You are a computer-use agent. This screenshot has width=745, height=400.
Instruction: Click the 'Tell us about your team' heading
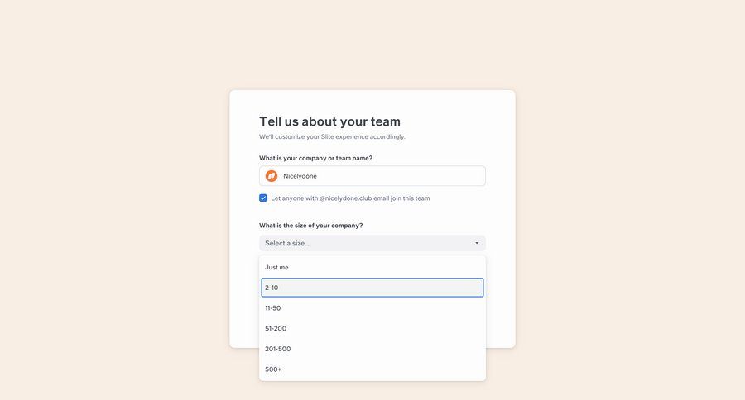point(329,121)
